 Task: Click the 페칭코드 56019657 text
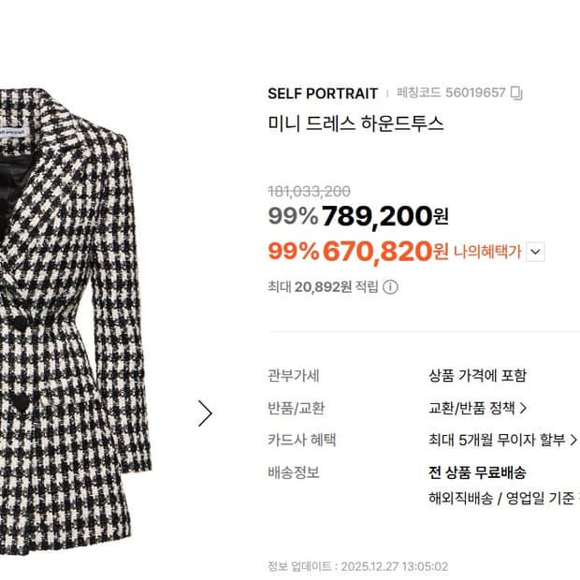coord(451,93)
